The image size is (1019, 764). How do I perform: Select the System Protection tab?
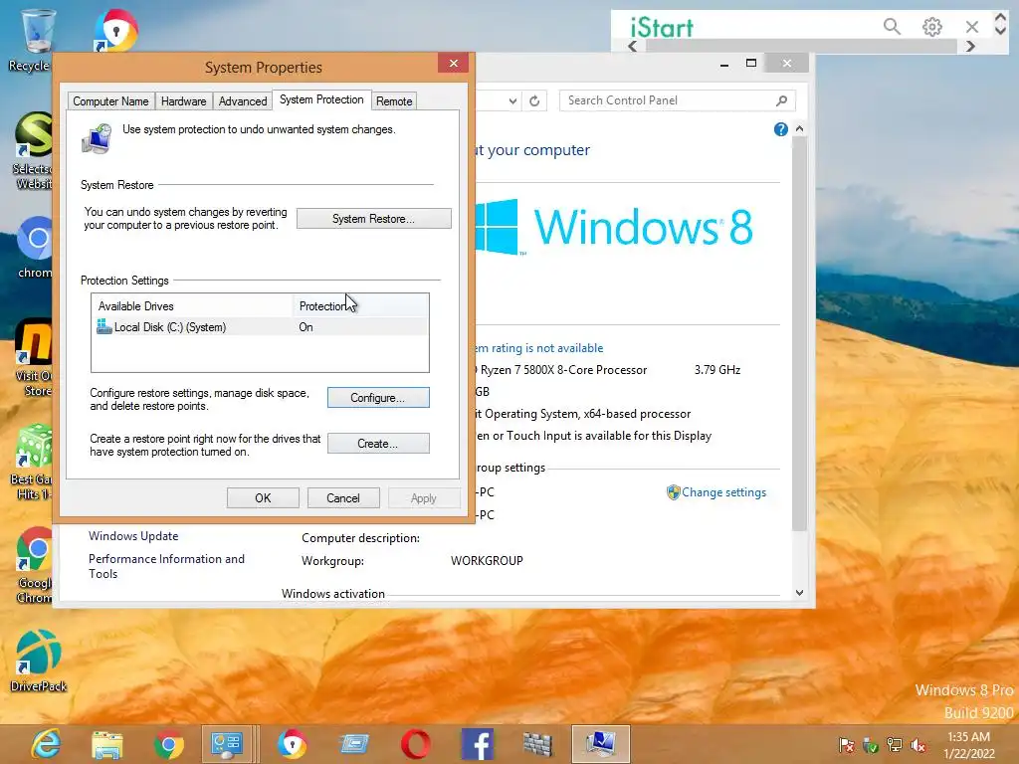(321, 99)
